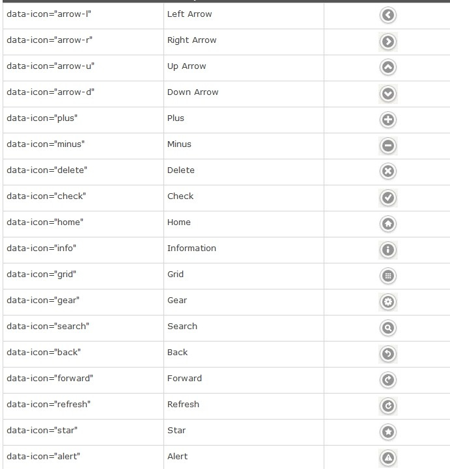Click the Home icon
450x469 pixels.
[x=388, y=224]
